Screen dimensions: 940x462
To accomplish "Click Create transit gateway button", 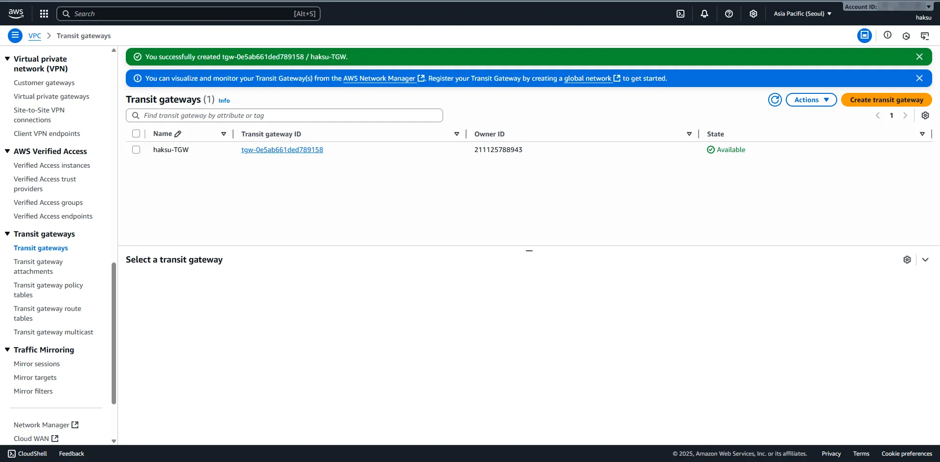I will click(x=887, y=100).
